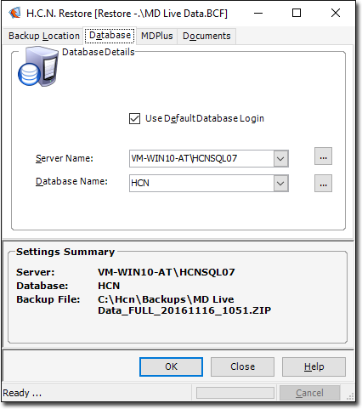Image resolution: width=362 pixels, height=409 pixels.
Task: Switch to the MDPlus tab
Action: [x=157, y=36]
